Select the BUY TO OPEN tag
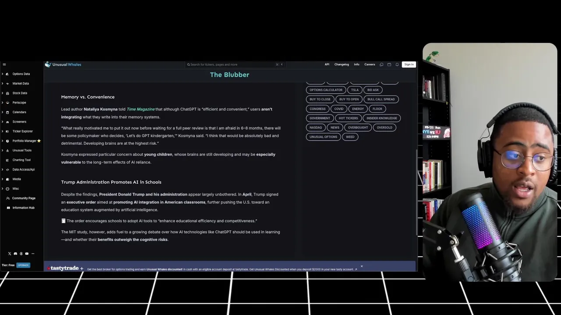The image size is (561, 315). (349, 99)
